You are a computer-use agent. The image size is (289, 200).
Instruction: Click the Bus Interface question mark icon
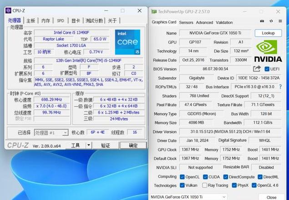click(280, 87)
